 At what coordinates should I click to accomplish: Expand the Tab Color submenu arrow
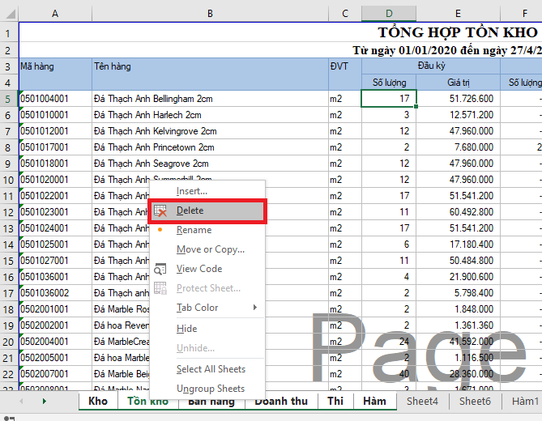(x=255, y=308)
